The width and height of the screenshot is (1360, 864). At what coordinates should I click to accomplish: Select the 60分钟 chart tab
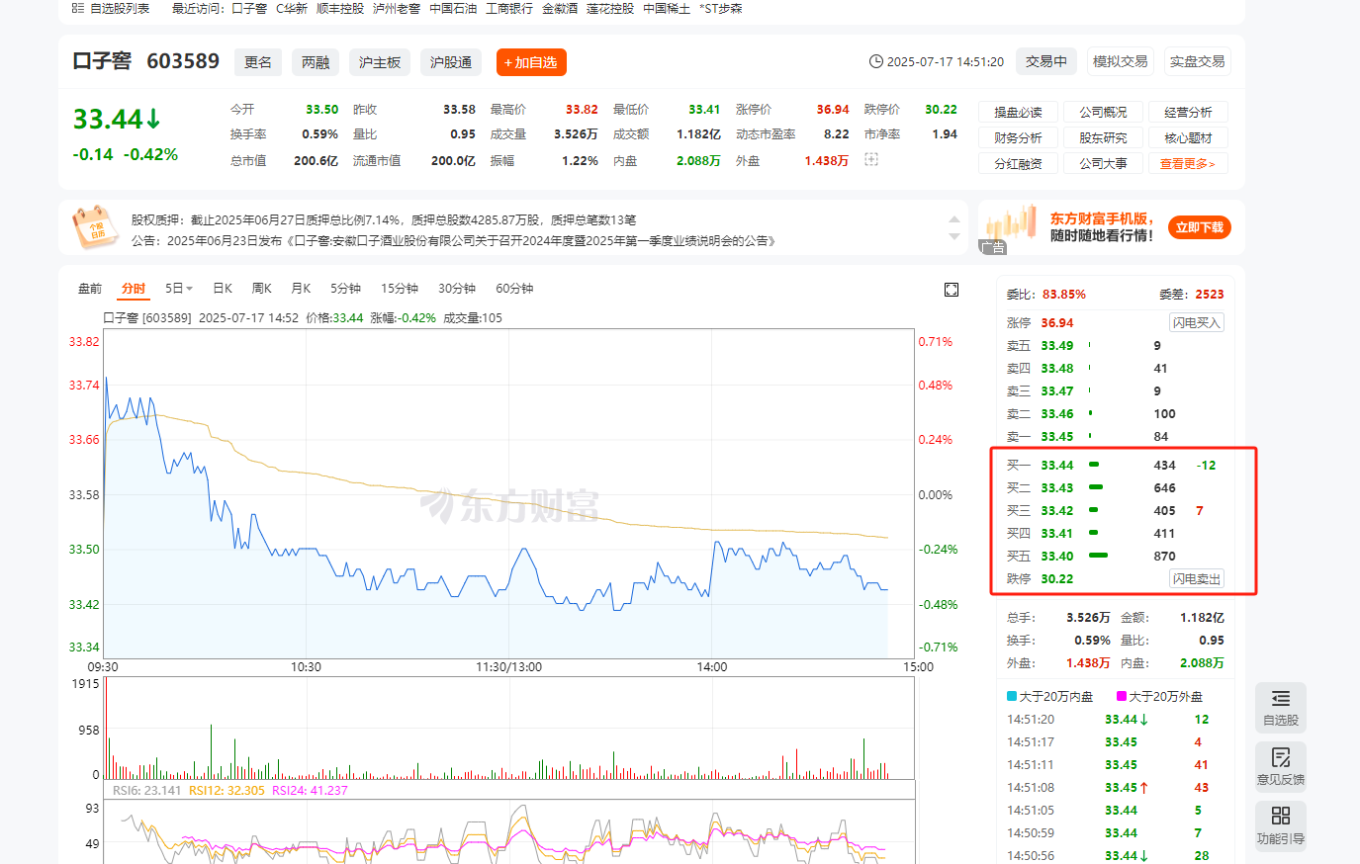[514, 289]
